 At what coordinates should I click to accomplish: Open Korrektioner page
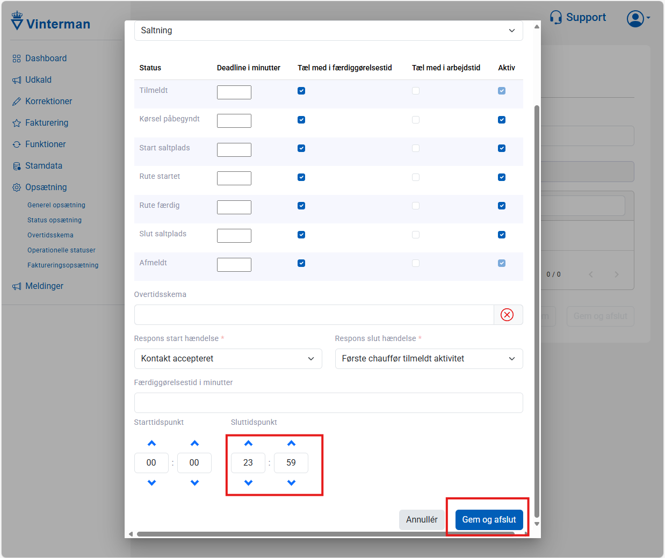tap(48, 102)
